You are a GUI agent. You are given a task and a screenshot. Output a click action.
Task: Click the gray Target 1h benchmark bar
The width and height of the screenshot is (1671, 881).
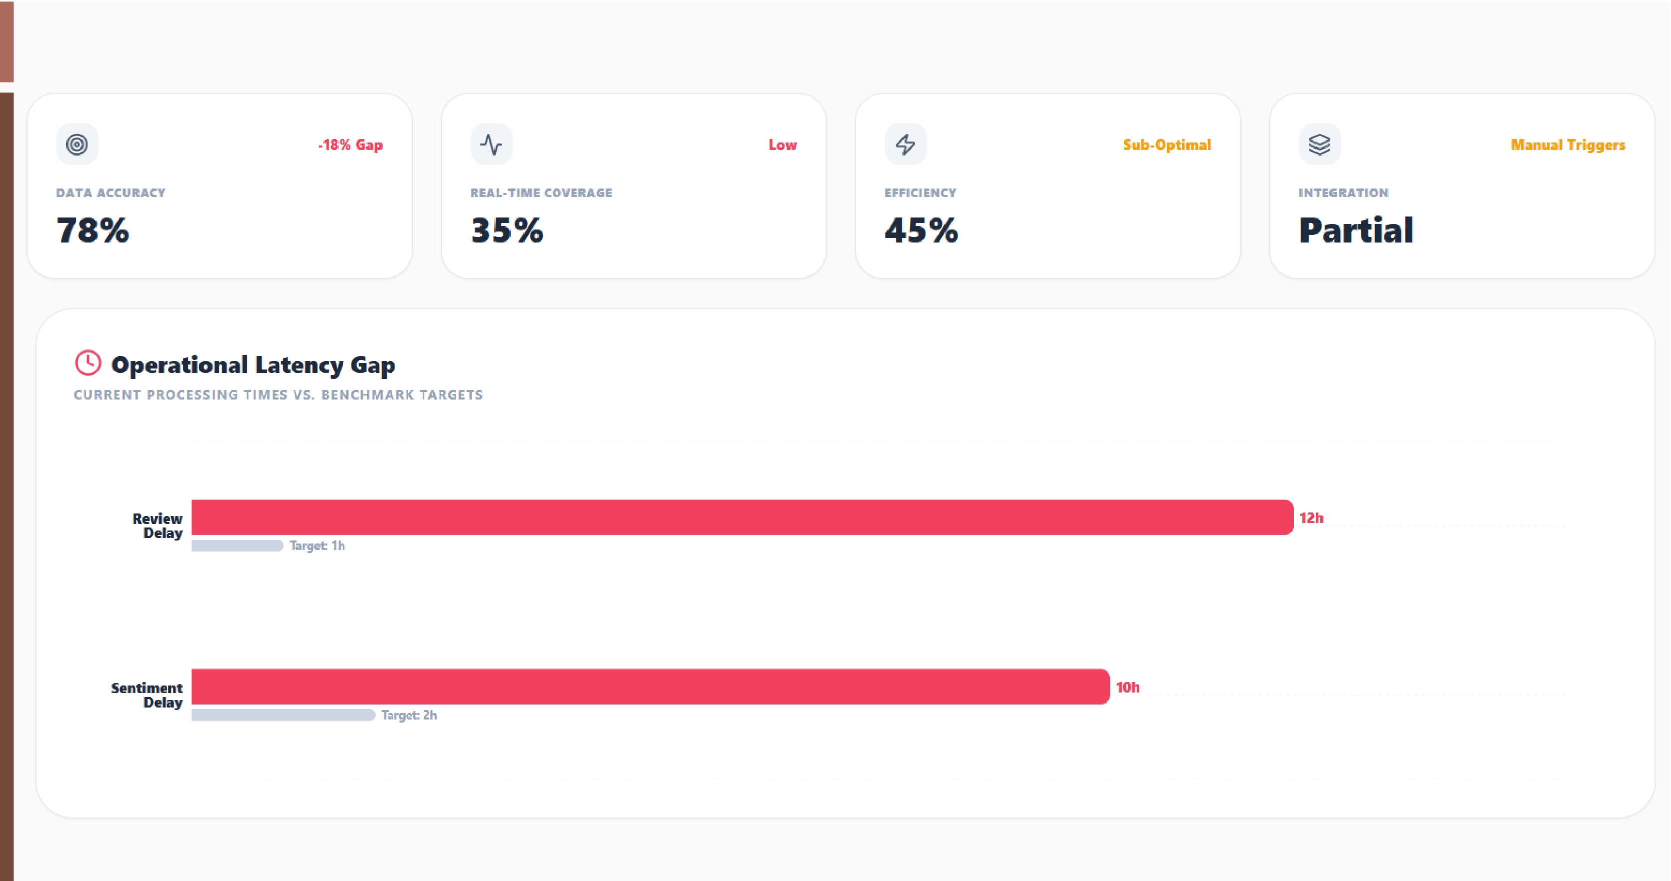238,546
